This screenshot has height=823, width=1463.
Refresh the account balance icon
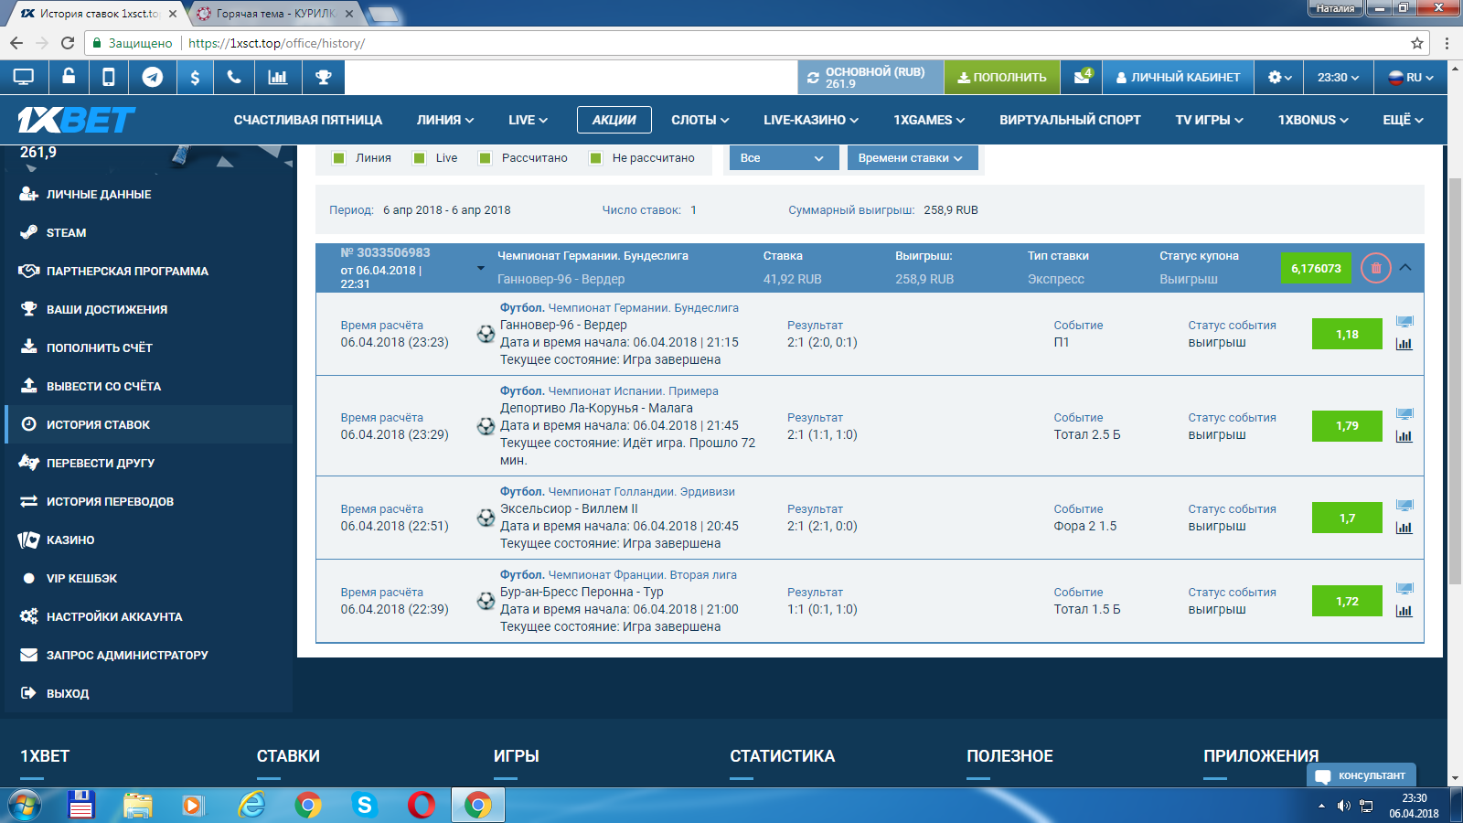(x=813, y=79)
